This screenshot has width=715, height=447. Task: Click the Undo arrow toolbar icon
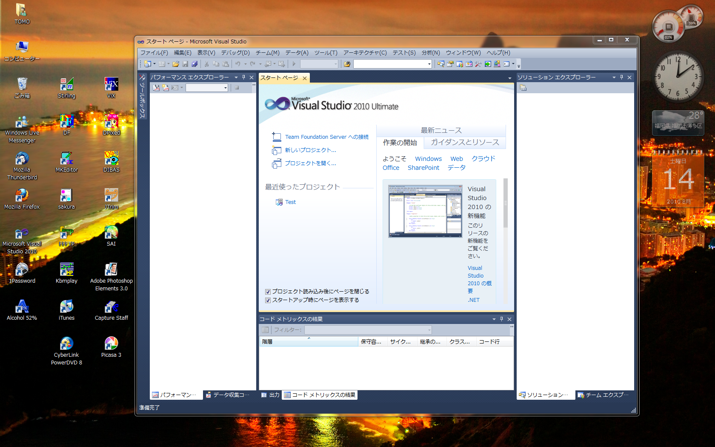tap(238, 64)
